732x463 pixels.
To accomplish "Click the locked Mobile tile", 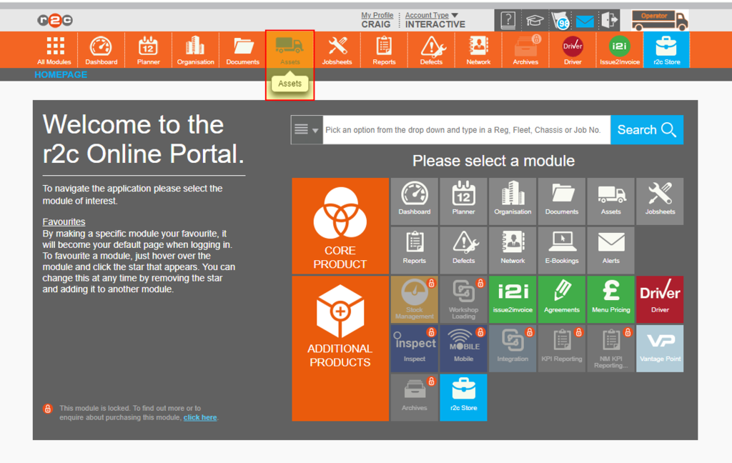I will tap(463, 348).
